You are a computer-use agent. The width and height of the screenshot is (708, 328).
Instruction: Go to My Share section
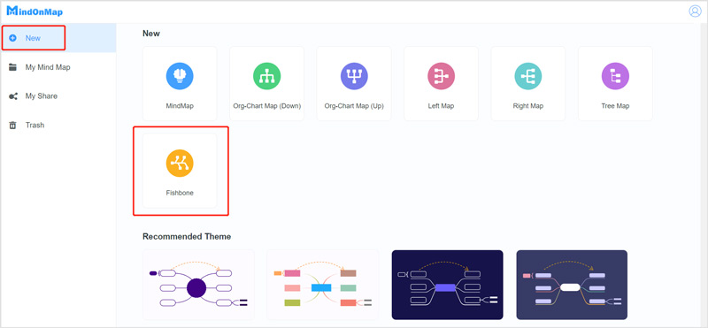(58, 96)
